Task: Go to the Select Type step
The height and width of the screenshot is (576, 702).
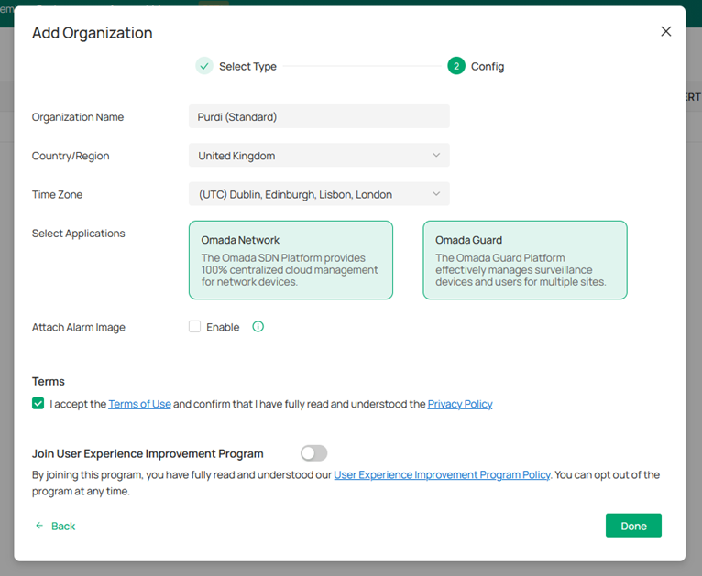Action: tap(247, 66)
